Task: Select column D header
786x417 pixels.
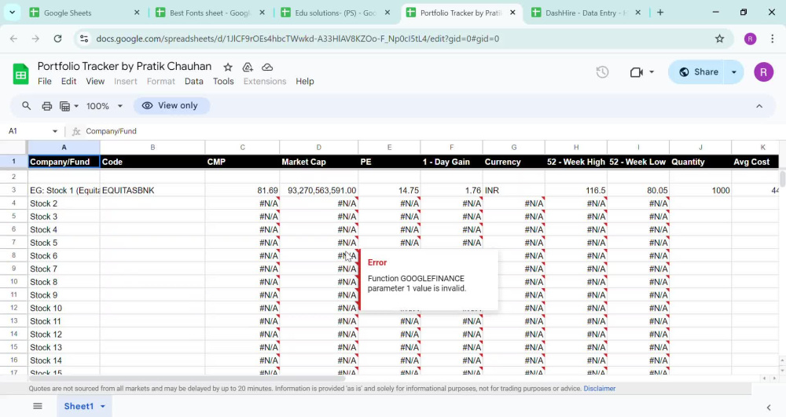Action: pos(319,147)
